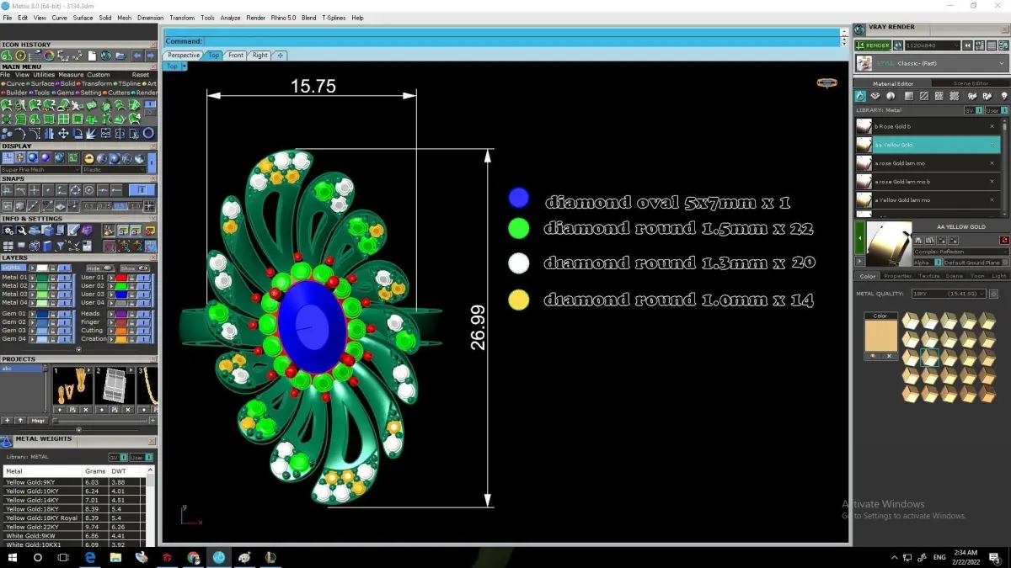Open the Default Ground Plane dropdown

coord(976,263)
